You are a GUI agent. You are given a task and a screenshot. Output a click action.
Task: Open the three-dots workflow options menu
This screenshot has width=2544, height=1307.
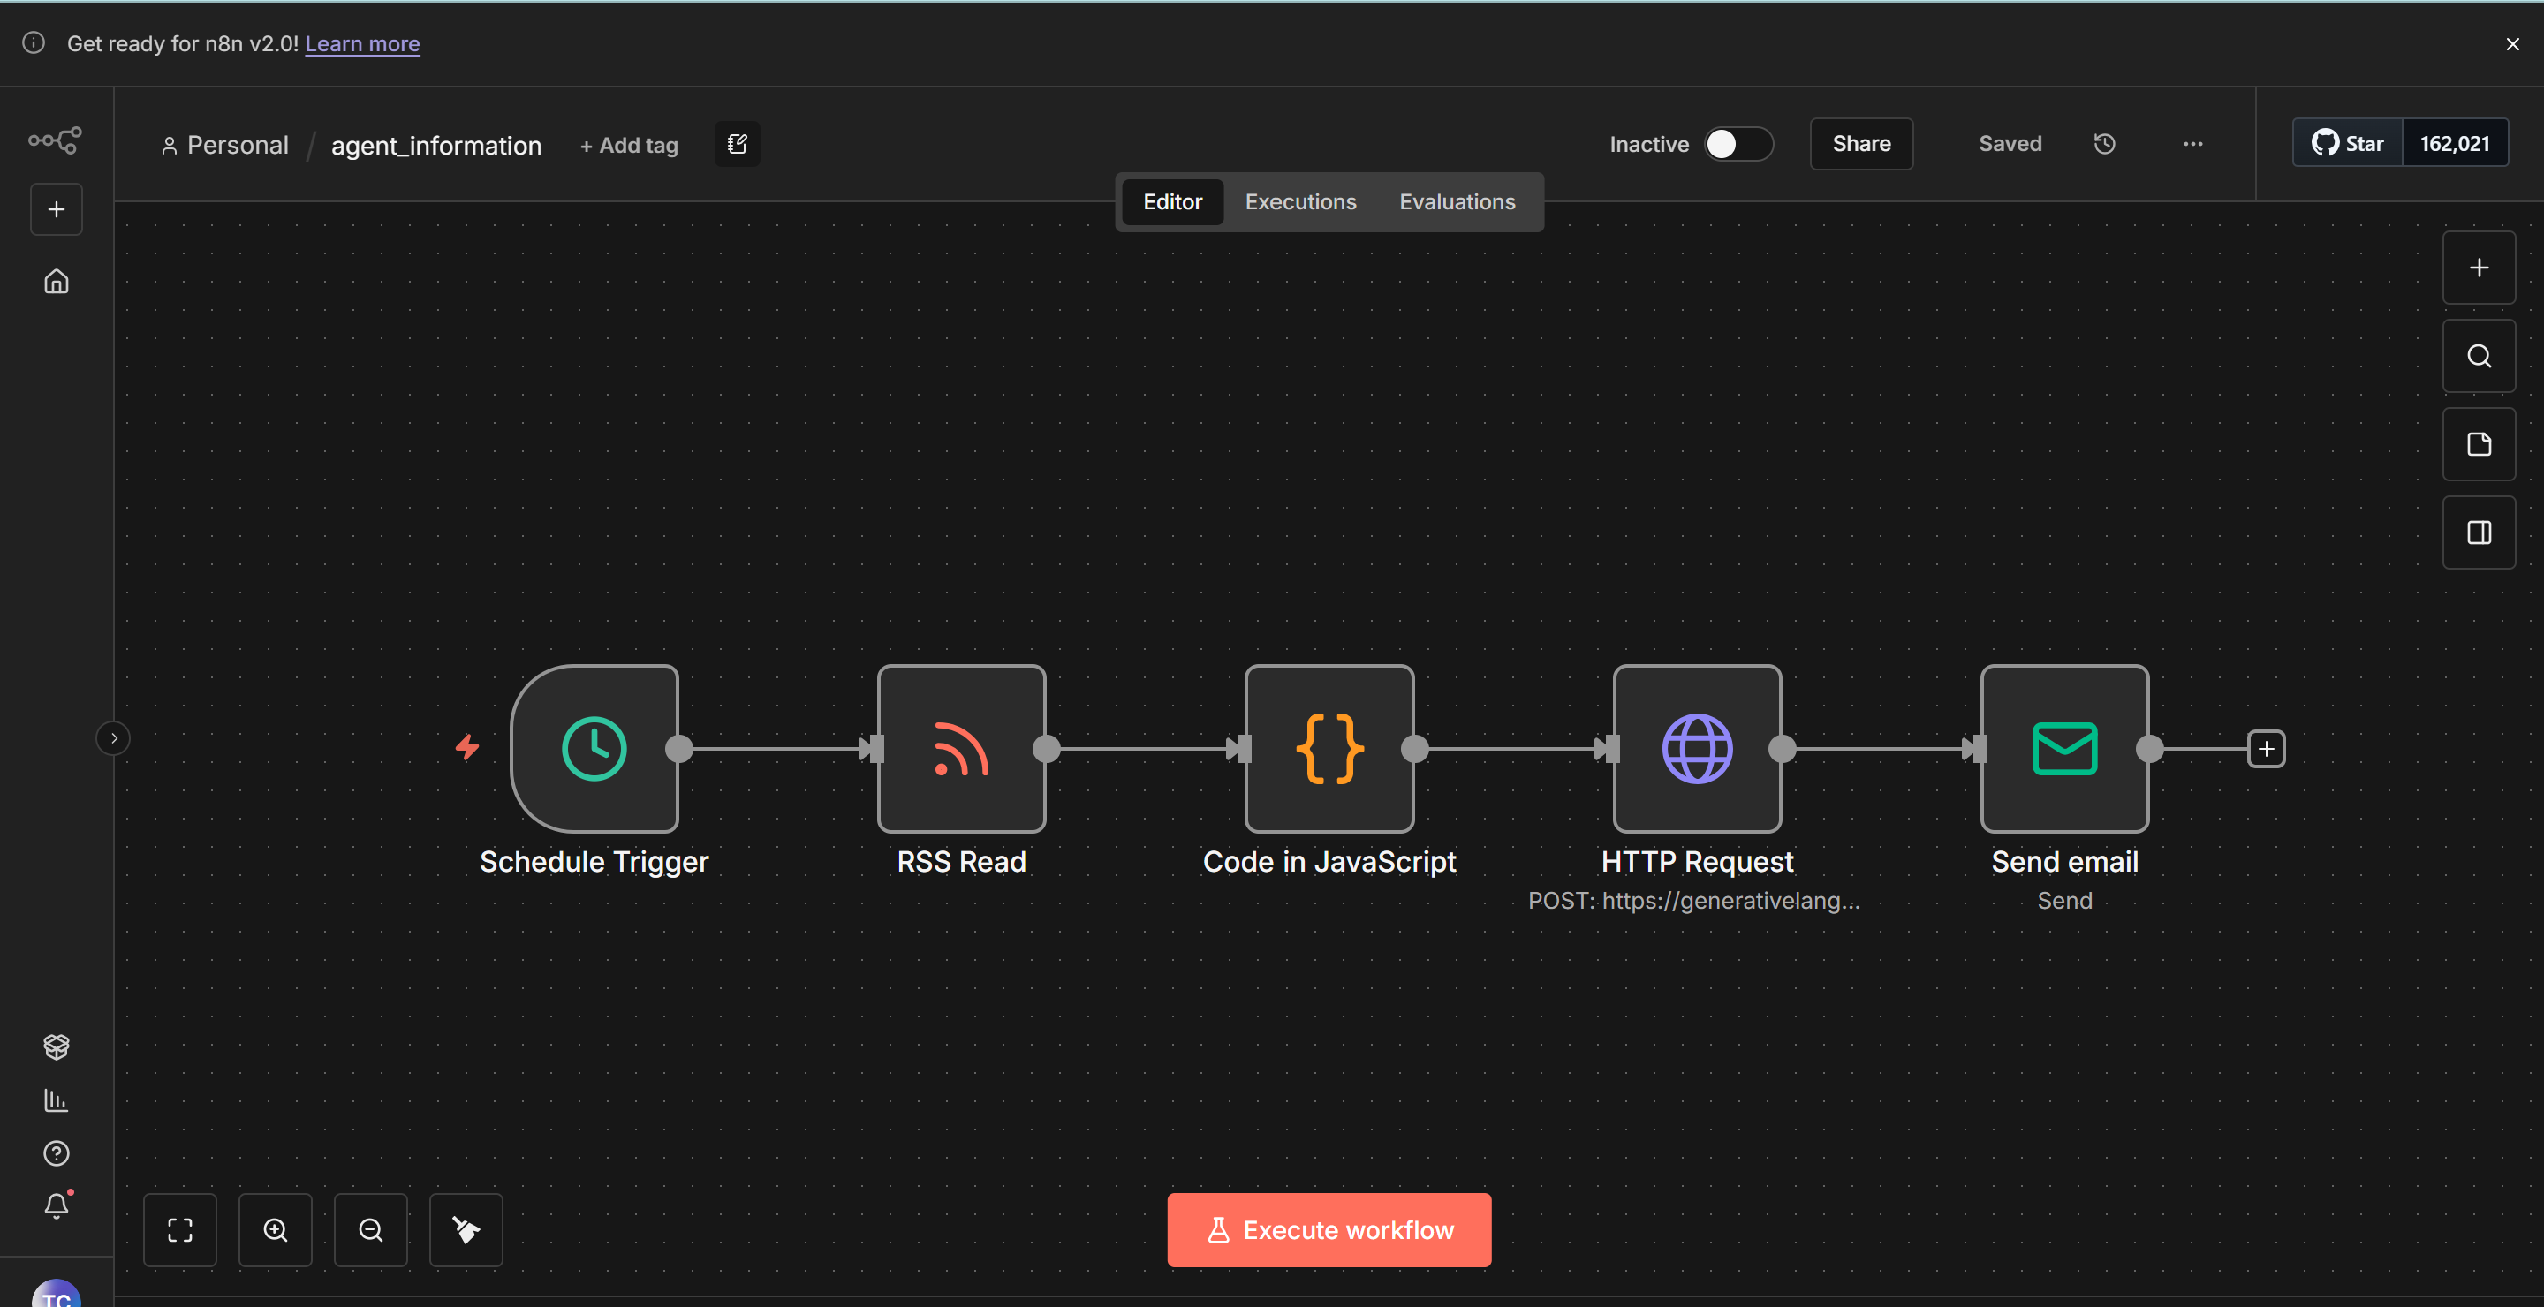pyautogui.click(x=2192, y=144)
